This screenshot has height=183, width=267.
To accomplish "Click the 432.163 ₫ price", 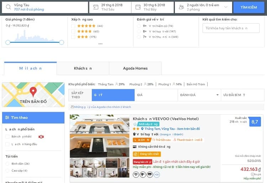I will pyautogui.click(x=251, y=169).
